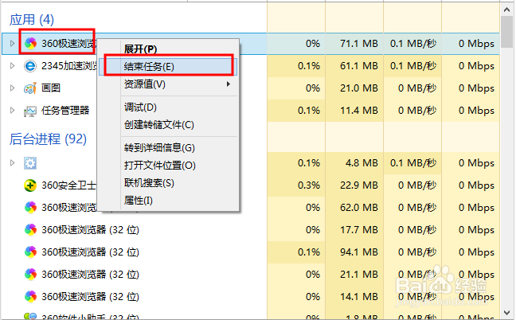Click the gear icon of the unnamed background process
Image resolution: width=516 pixels, height=320 pixels.
(x=30, y=163)
